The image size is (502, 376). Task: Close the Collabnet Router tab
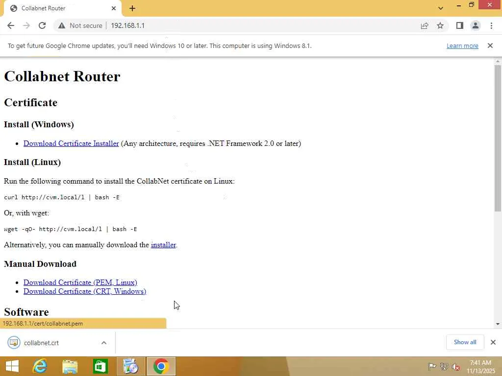[x=114, y=8]
